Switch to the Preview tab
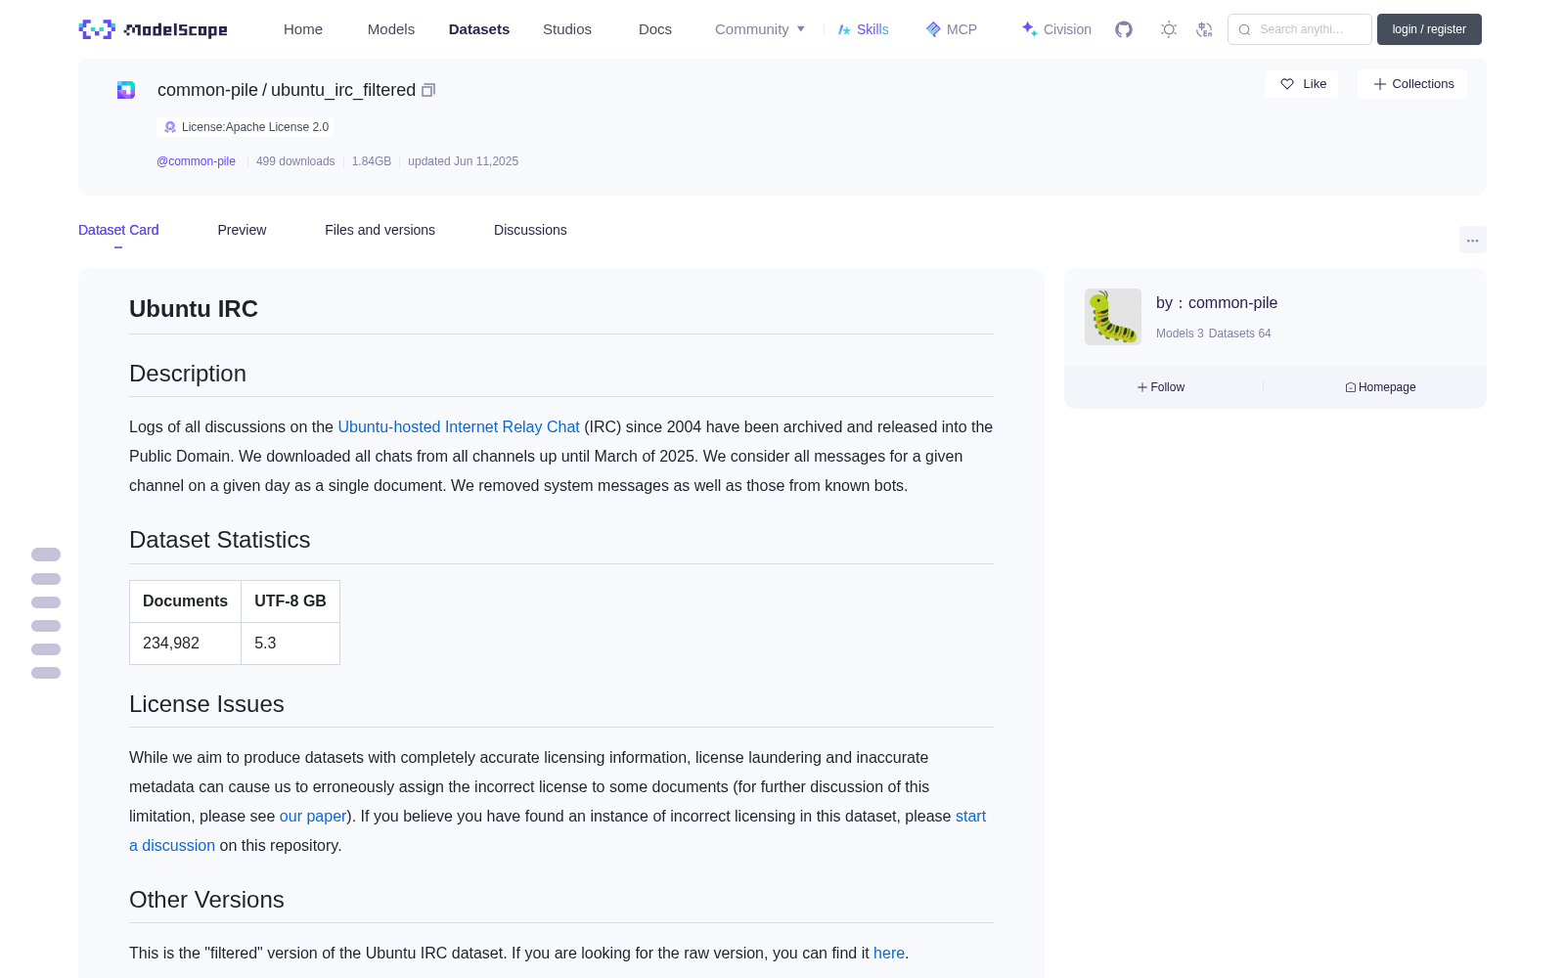The image size is (1565, 978). [242, 230]
